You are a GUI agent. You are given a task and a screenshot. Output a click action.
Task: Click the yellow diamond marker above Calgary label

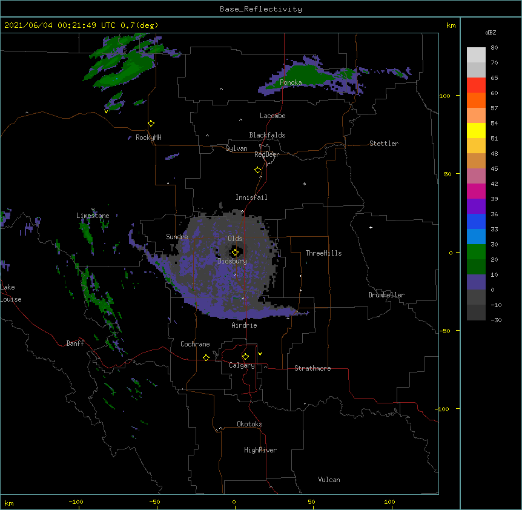[245, 357]
